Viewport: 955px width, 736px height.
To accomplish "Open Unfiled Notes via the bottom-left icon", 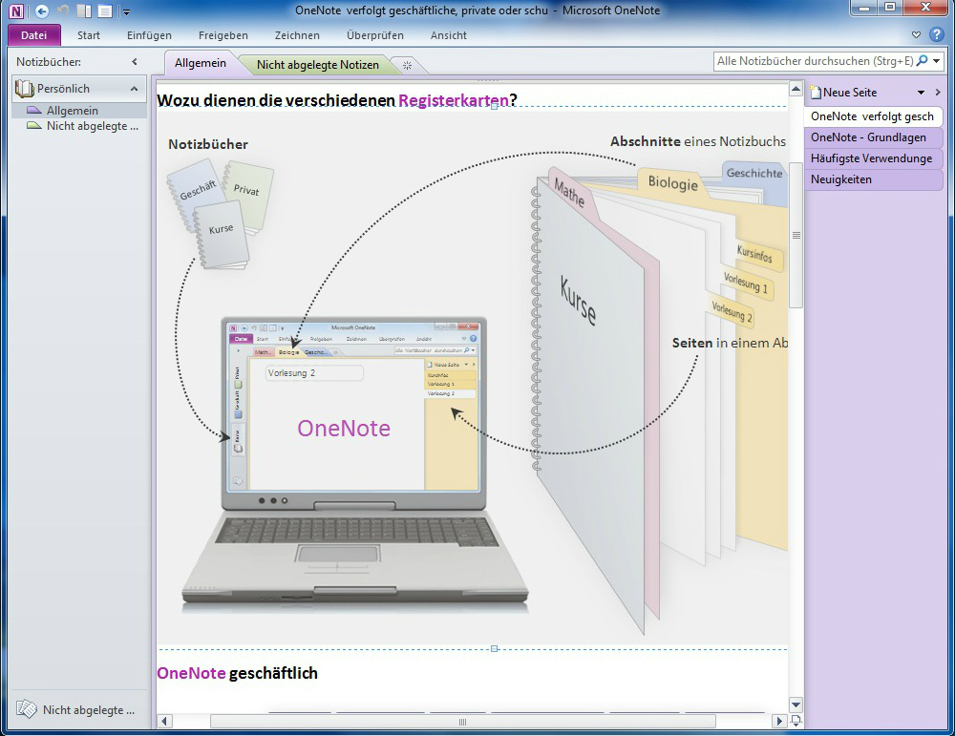I will [x=29, y=709].
